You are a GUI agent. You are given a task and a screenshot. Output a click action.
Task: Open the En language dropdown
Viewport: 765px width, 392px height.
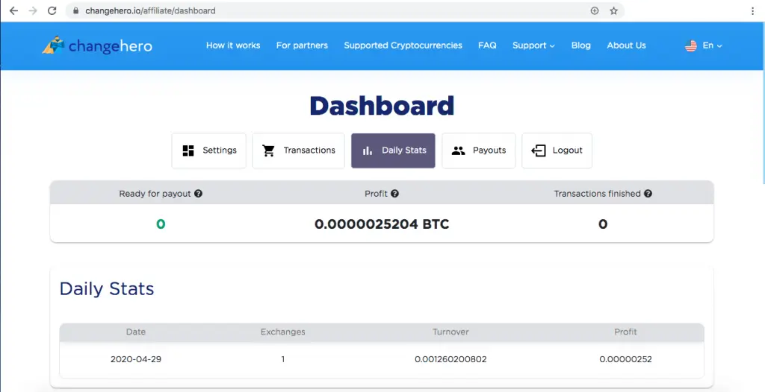point(712,45)
